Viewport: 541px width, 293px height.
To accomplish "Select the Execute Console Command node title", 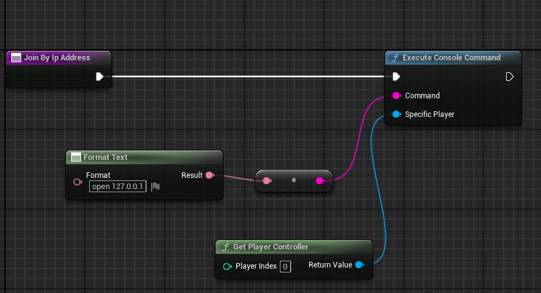I will pos(451,58).
